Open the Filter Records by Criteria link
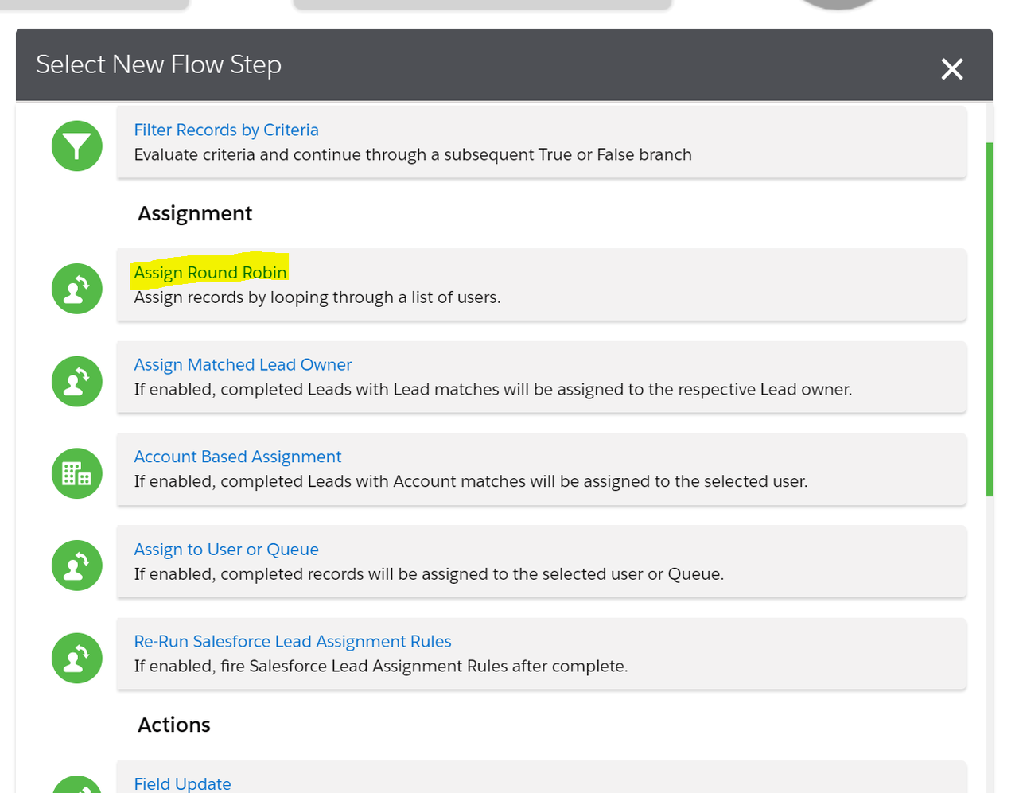1015x793 pixels. pos(226,130)
